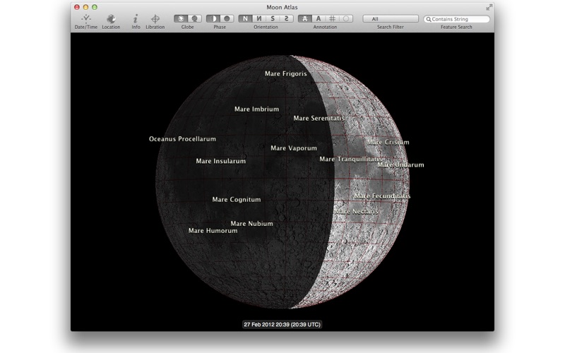Set orientation to mirrored N
Image resolution: width=565 pixels, height=353 pixels.
click(x=258, y=18)
